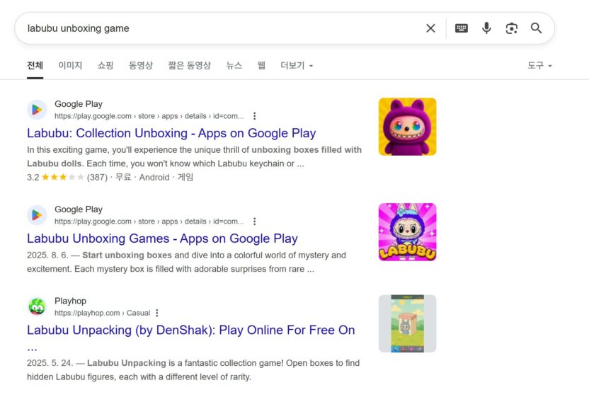Open Labubu Unboxing Games on Google Play

[162, 238]
